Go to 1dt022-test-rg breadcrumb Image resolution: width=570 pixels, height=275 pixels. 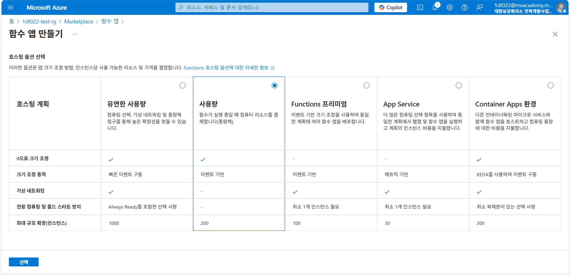(39, 21)
